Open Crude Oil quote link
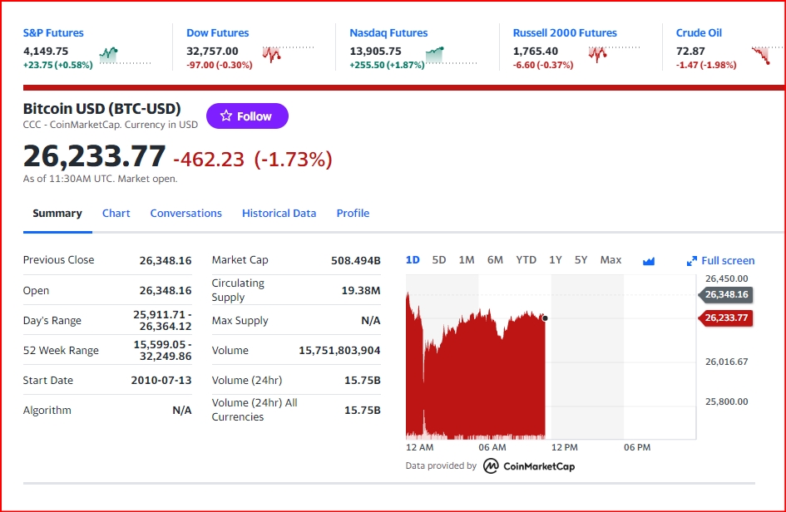 pyautogui.click(x=699, y=33)
